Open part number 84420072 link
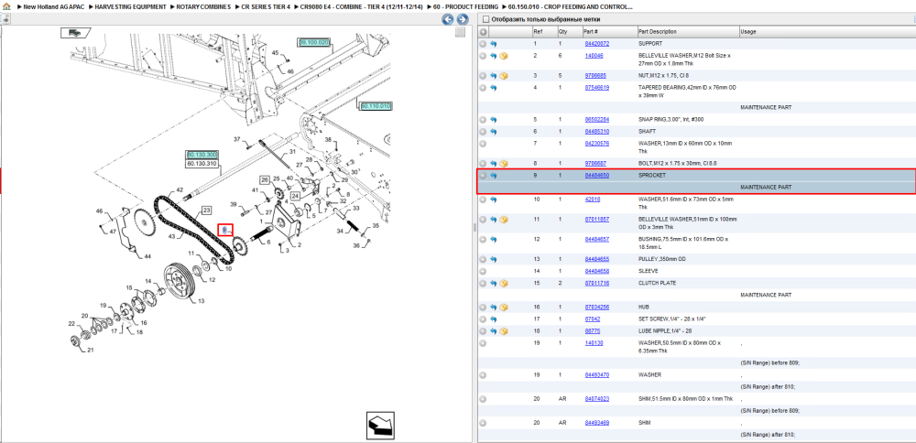Image resolution: width=916 pixels, height=443 pixels. pyautogui.click(x=597, y=44)
